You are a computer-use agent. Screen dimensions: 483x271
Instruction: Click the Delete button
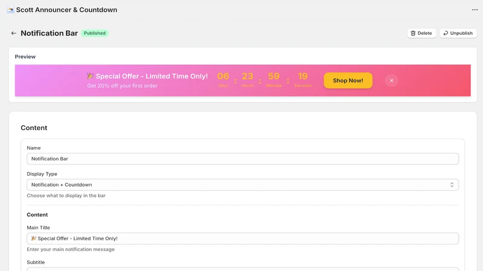click(x=421, y=33)
